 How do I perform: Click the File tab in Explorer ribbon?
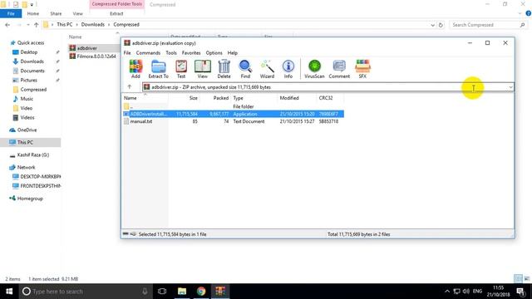pos(11,13)
